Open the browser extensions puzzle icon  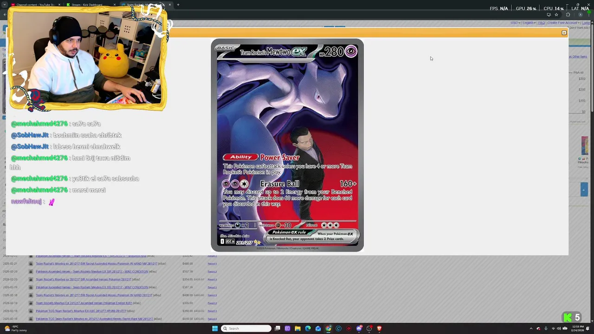coord(568,14)
